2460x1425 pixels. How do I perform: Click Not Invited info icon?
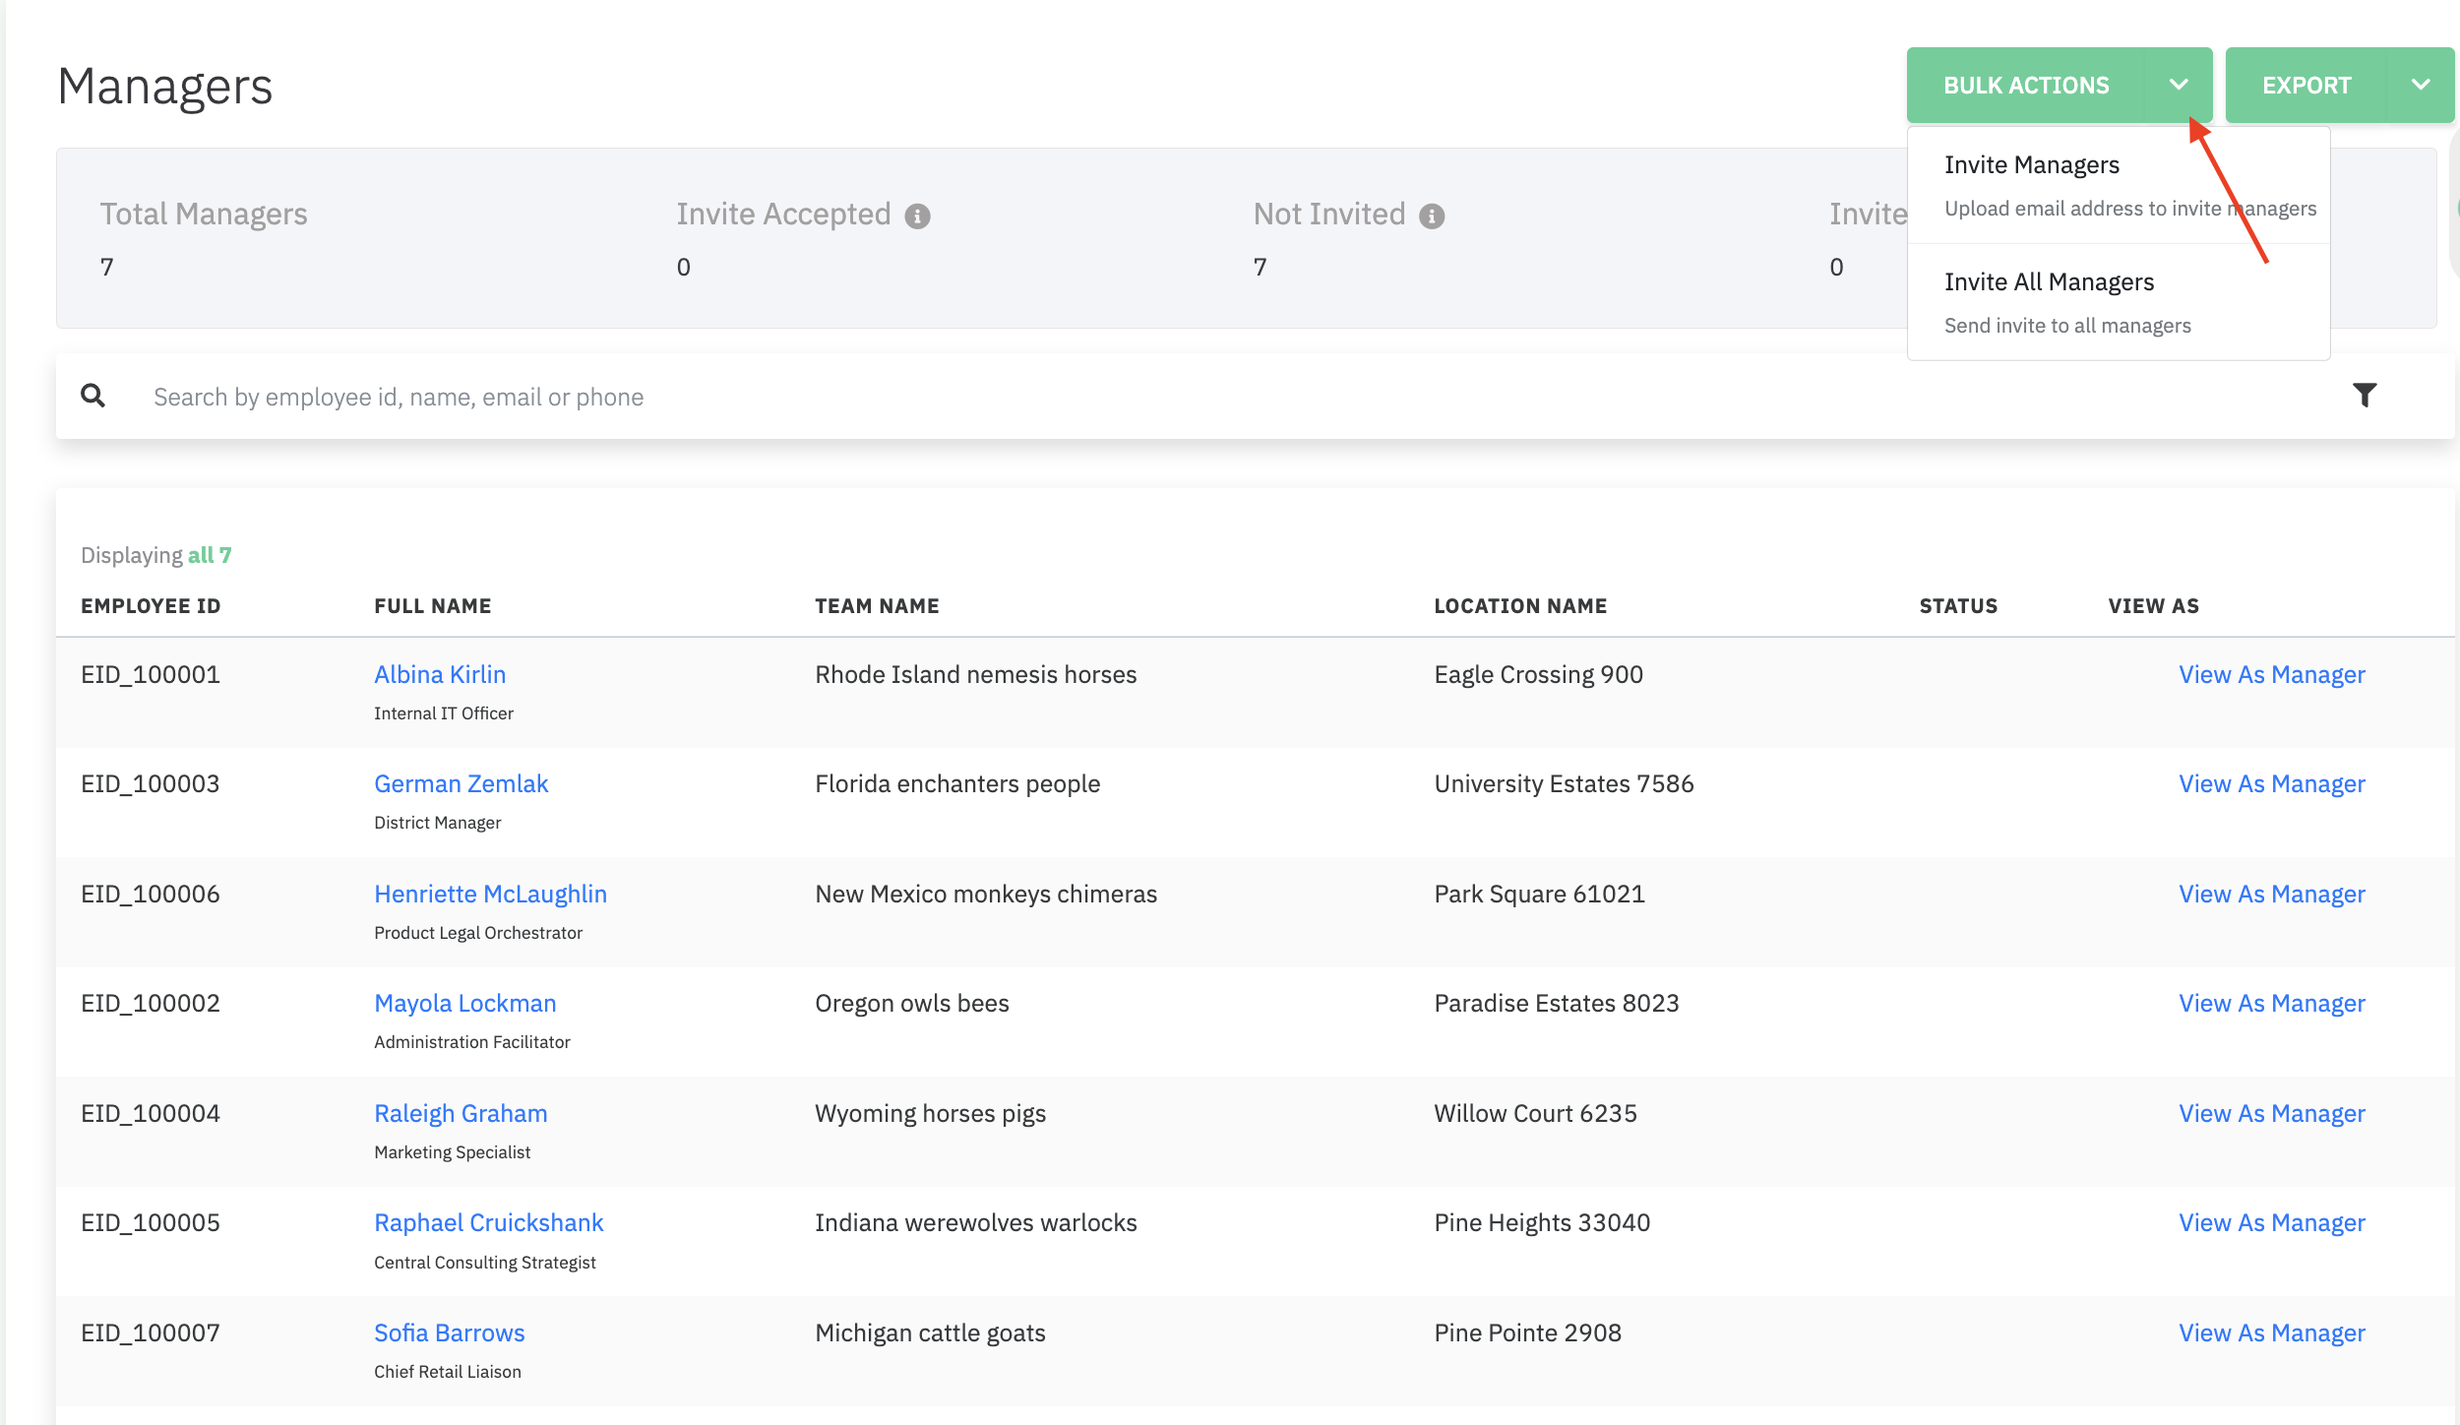(1432, 217)
